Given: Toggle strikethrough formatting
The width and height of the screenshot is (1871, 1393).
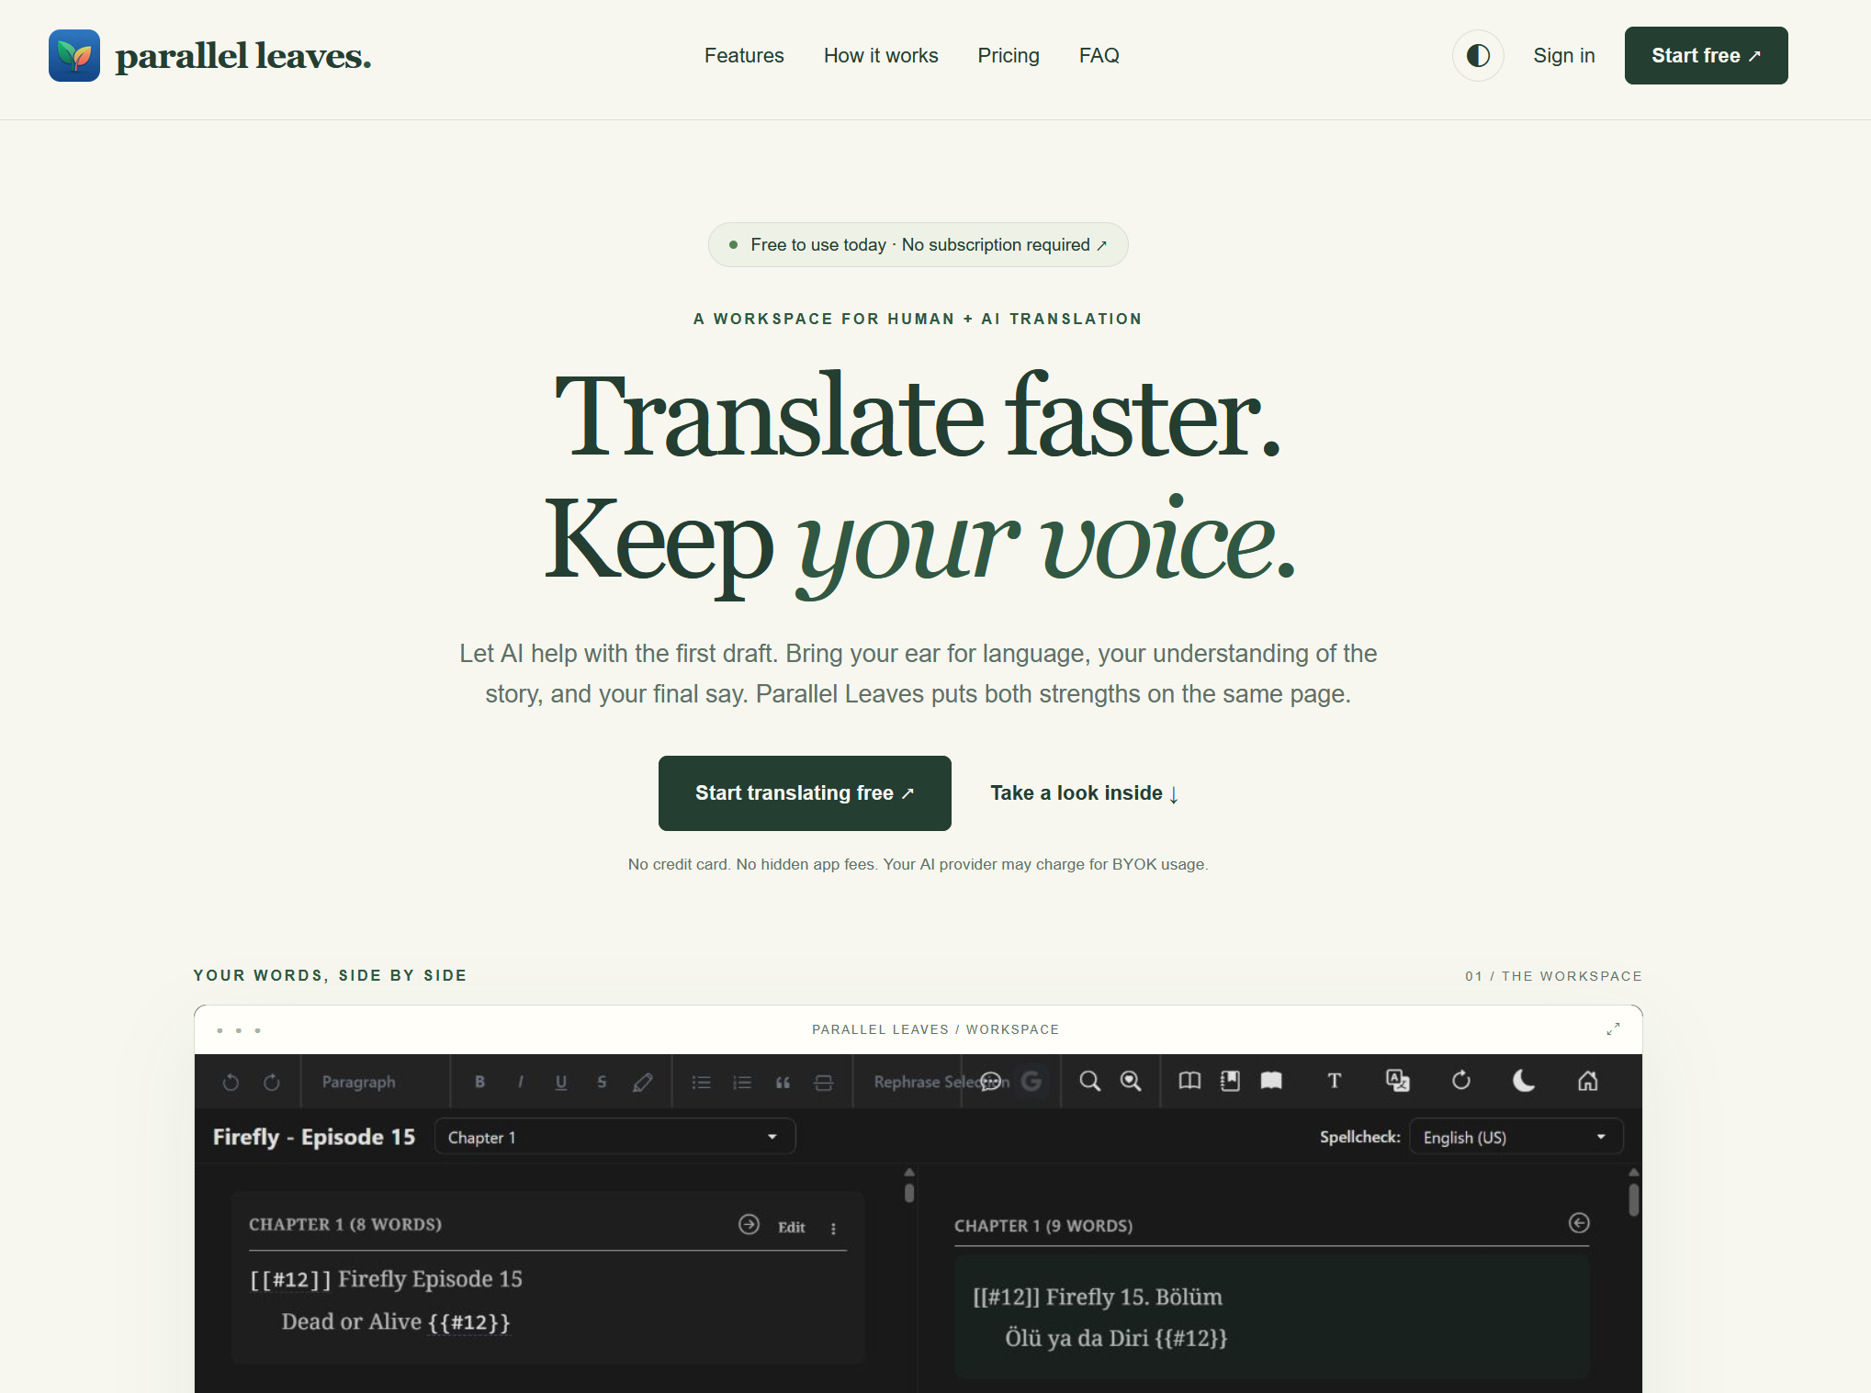Looking at the screenshot, I should point(602,1082).
